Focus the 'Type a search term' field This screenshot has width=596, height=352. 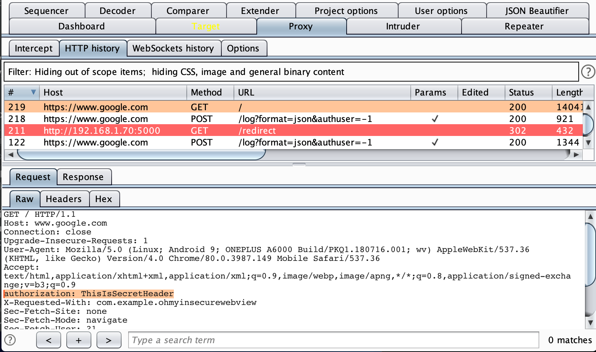[x=334, y=340]
